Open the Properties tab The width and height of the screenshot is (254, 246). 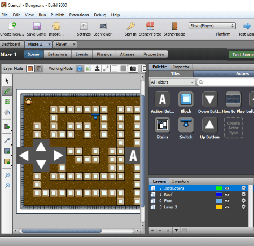(x=154, y=54)
